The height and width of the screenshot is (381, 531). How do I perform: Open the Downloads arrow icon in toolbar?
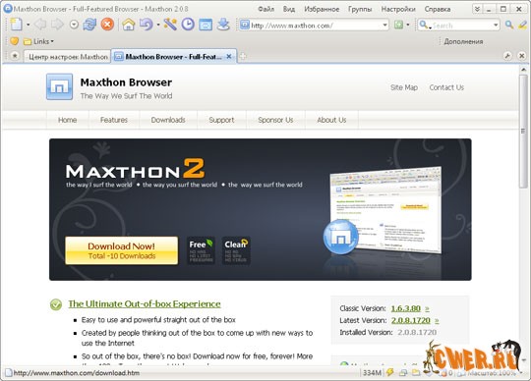[223, 25]
